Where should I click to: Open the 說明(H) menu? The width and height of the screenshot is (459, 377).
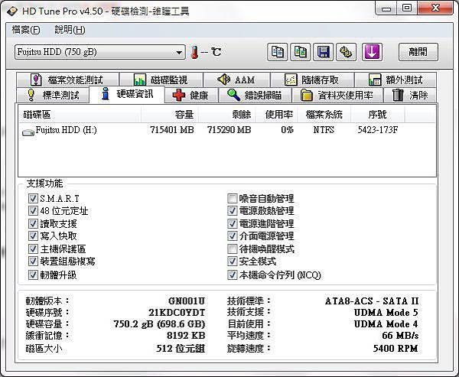tap(70, 30)
